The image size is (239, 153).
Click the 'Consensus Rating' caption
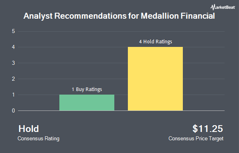click(38, 139)
